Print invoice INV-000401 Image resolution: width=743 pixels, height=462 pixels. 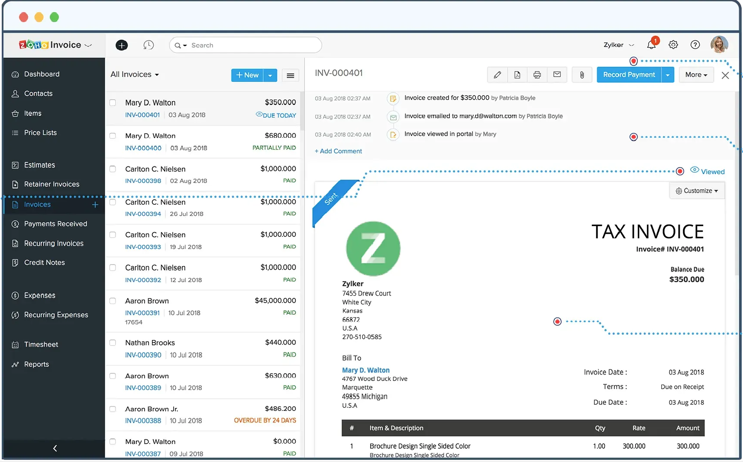[x=537, y=74]
